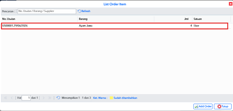Viewport: 233px width, 111px height.
Task: Click the Refresh button beside search
Action: [84, 11]
